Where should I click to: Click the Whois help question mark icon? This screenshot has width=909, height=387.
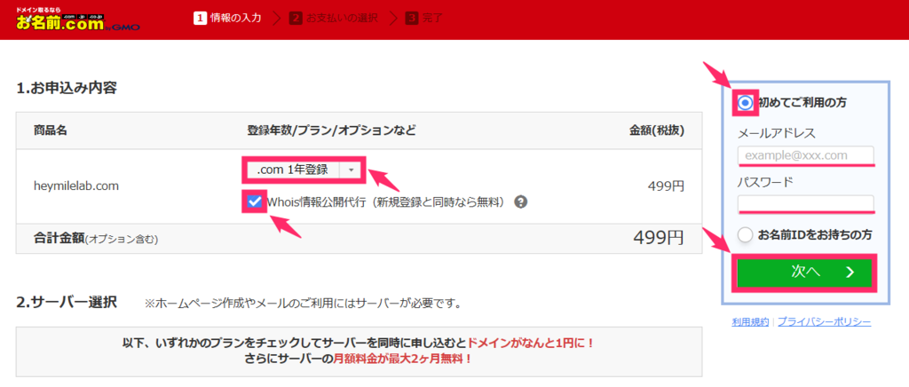520,202
